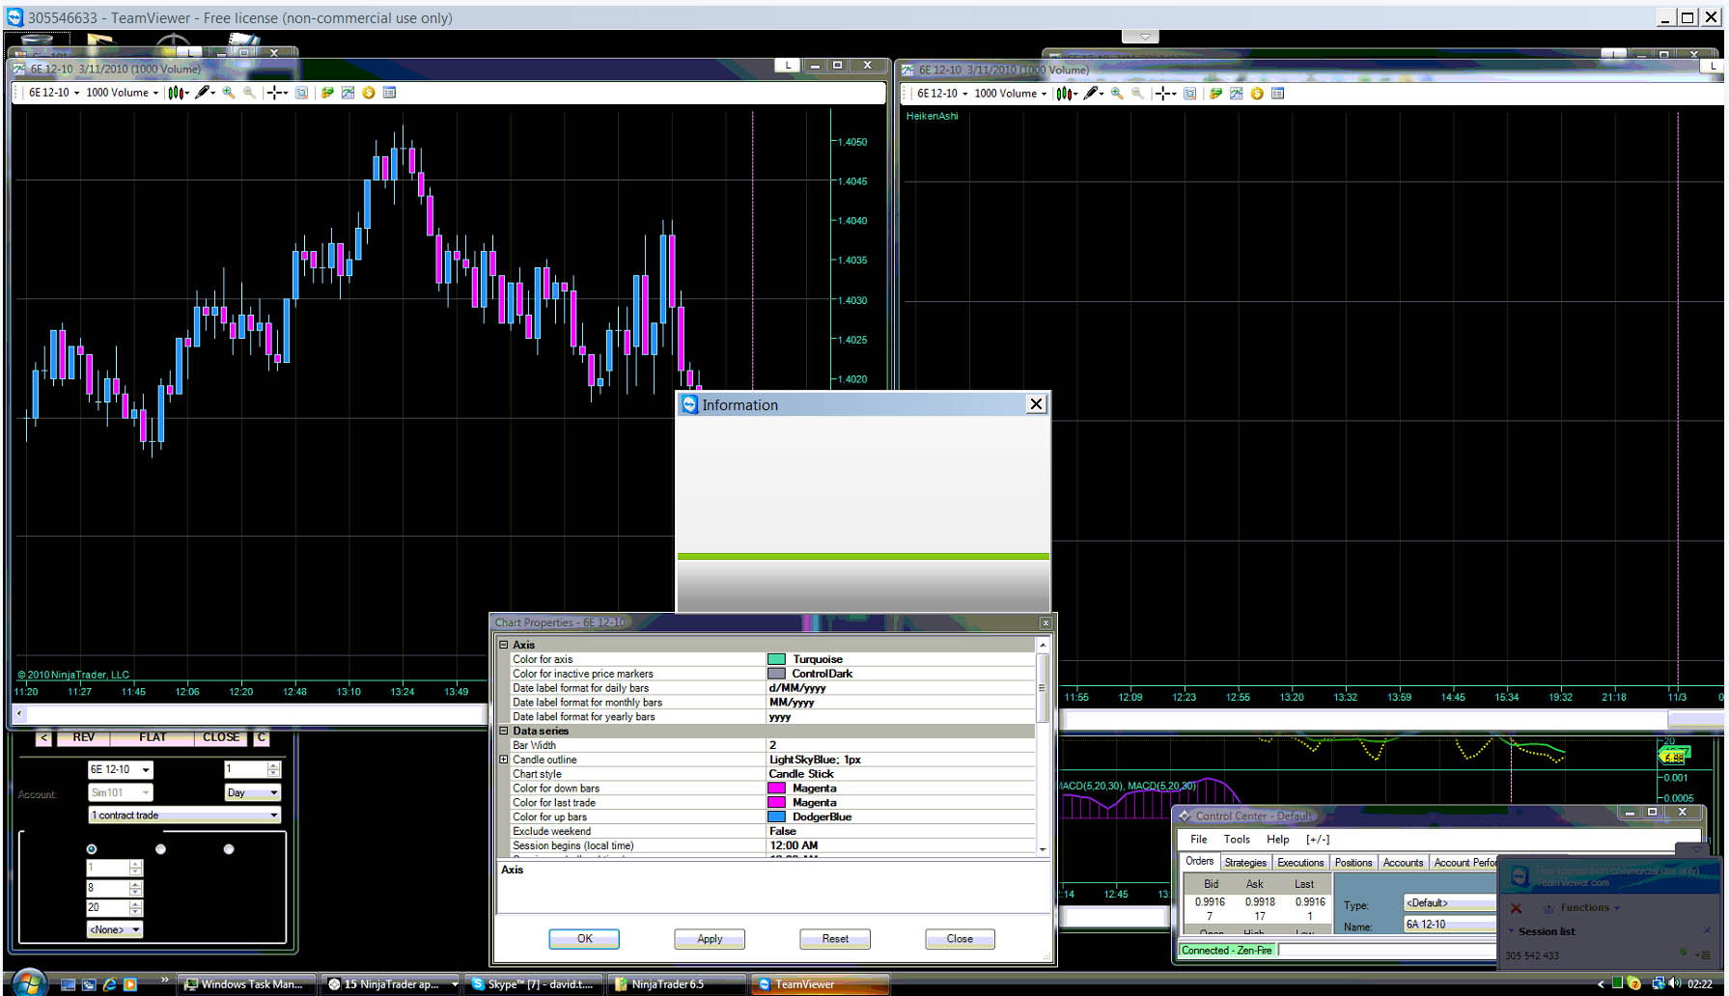Open Tools menu in Control Center
Screen dimensions: 1729x996
pyautogui.click(x=1237, y=840)
